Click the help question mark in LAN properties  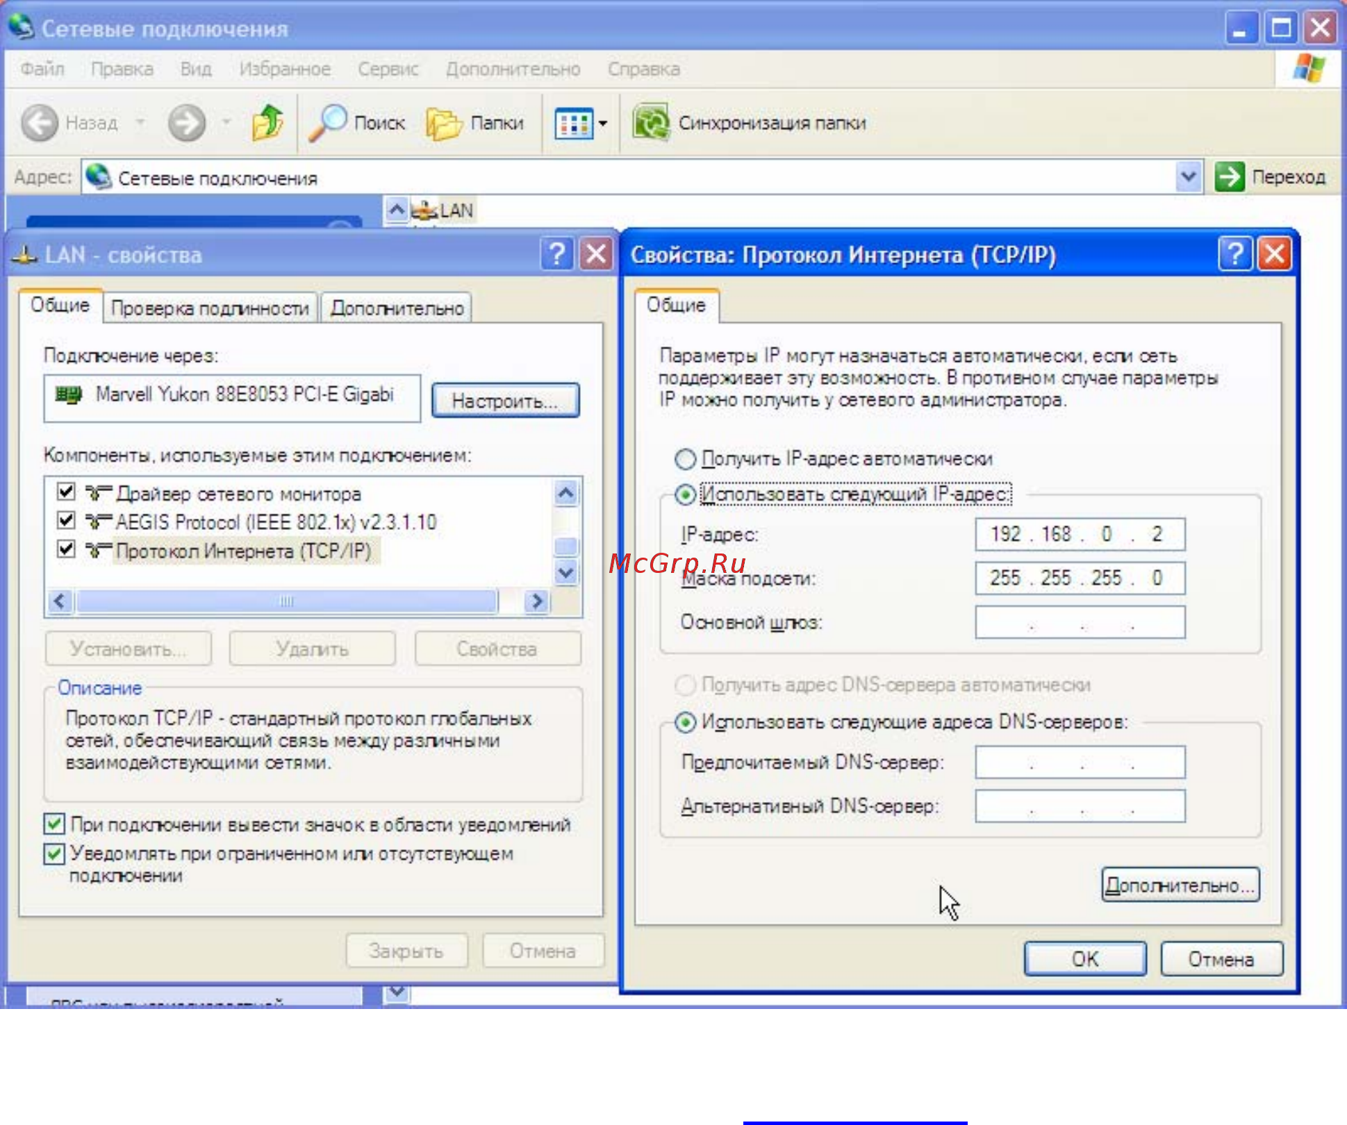[557, 254]
